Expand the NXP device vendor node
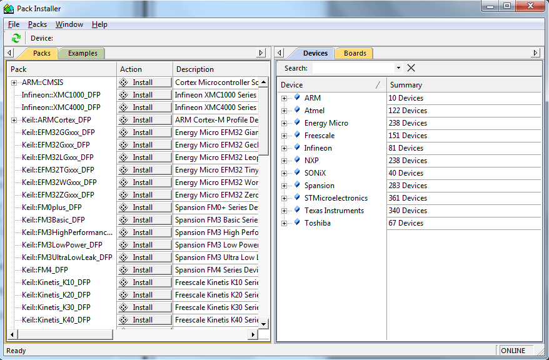This screenshot has height=360, width=549. 285,161
